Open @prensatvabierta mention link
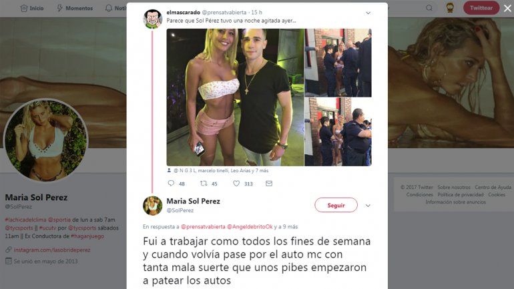The image size is (514, 289). (x=203, y=227)
